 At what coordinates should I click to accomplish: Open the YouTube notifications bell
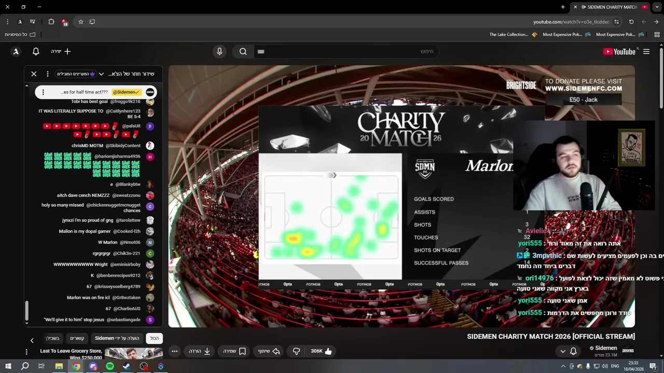(36, 51)
